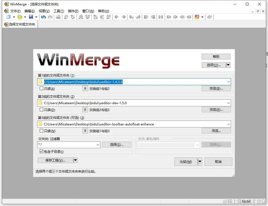The height and width of the screenshot is (206, 268).
Task: Click the Copy Left and Advance icon
Action: [x=138, y=17]
